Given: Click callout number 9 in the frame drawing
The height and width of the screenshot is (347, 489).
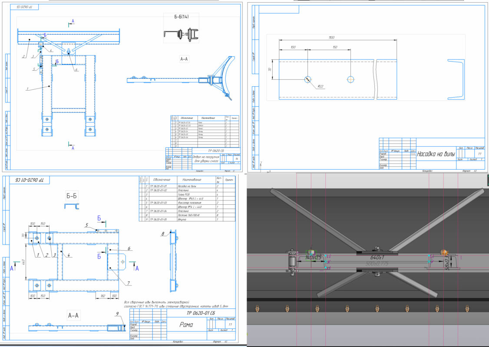Looking at the screenshot, I should (x=117, y=314).
